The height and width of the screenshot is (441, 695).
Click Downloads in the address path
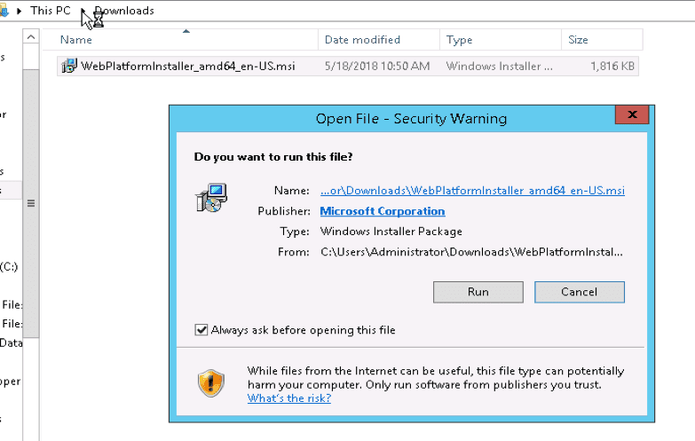125,11
